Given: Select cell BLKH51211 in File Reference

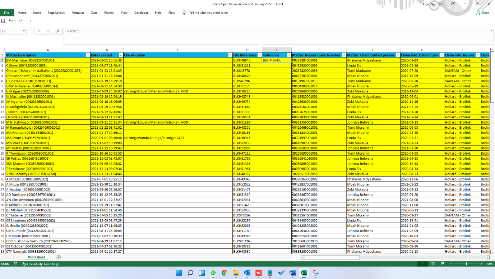Looking at the screenshot, I should click(x=247, y=65).
